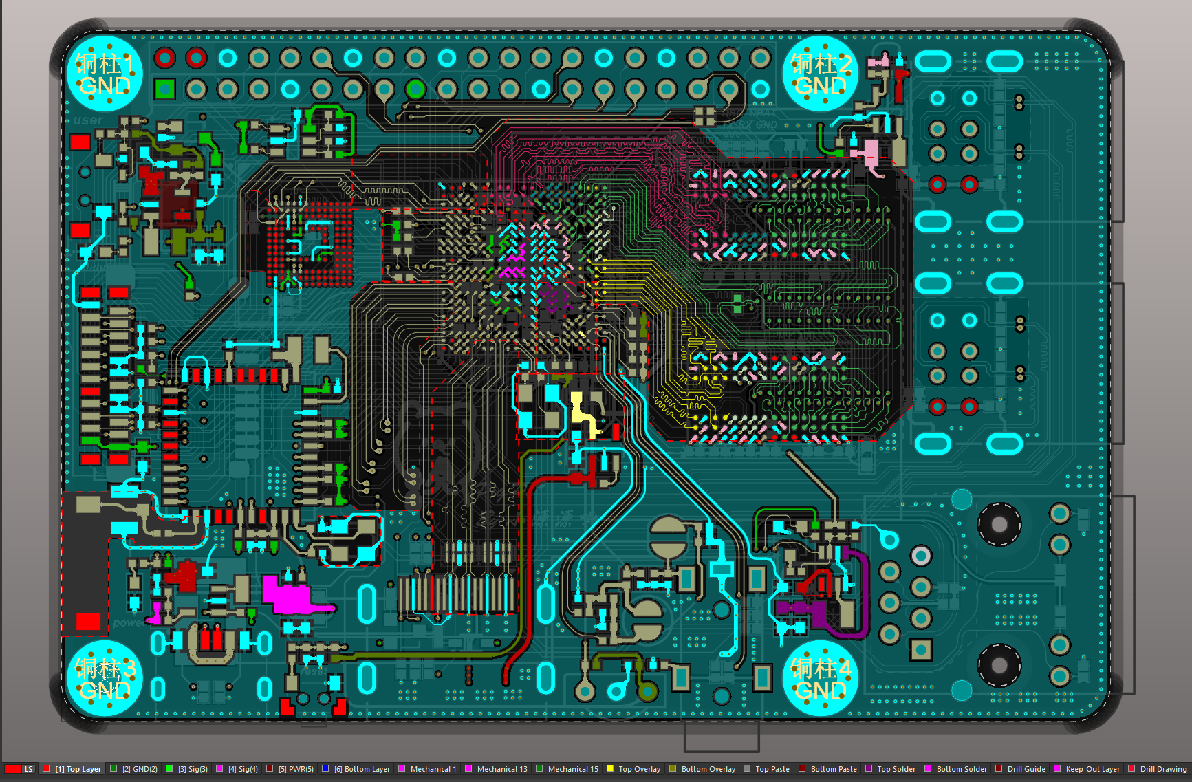Open the Drill Guide layer tab

[x=1026, y=769]
